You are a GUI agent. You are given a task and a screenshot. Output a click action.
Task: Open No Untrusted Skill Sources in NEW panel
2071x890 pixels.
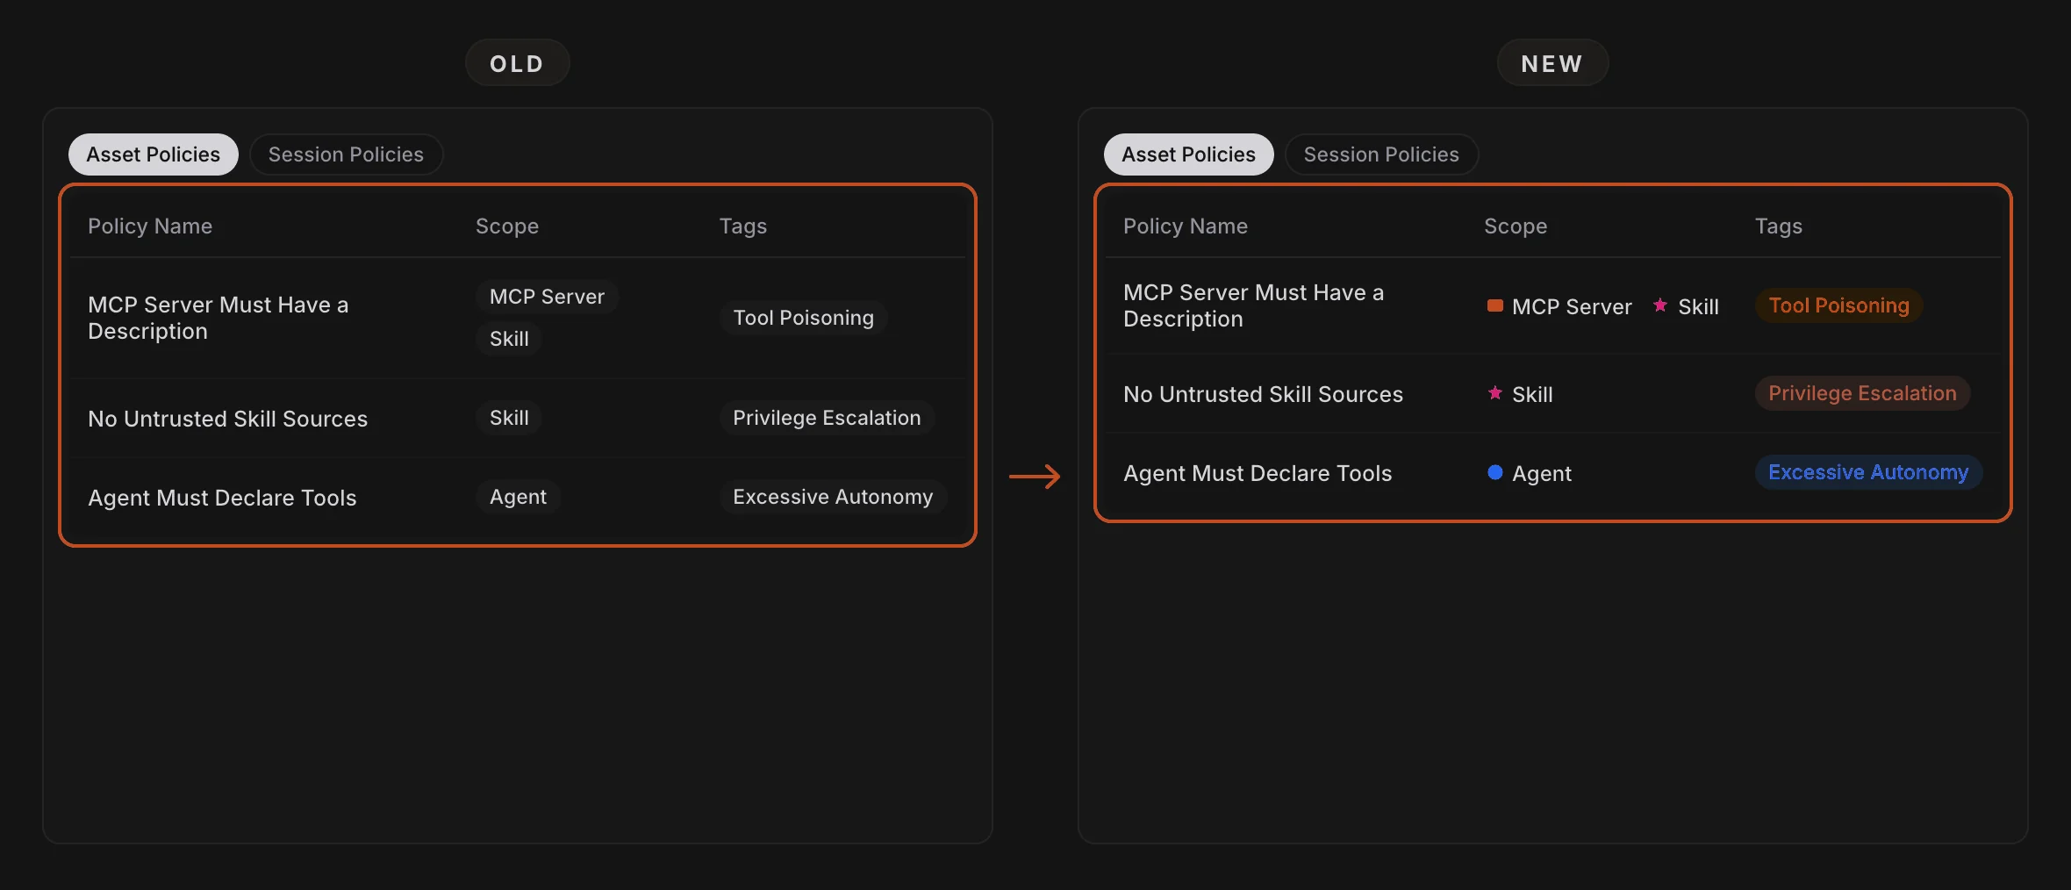(1264, 394)
